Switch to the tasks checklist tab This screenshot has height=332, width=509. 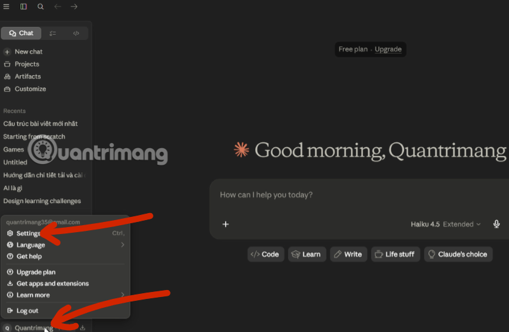click(x=53, y=33)
